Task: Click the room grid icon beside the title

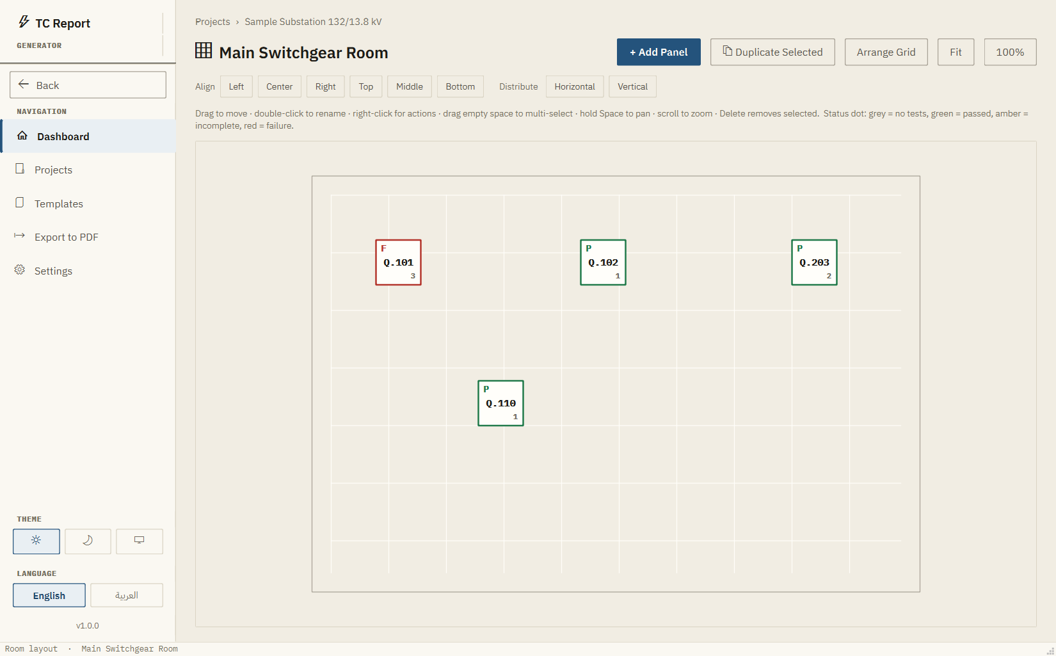Action: click(x=204, y=51)
